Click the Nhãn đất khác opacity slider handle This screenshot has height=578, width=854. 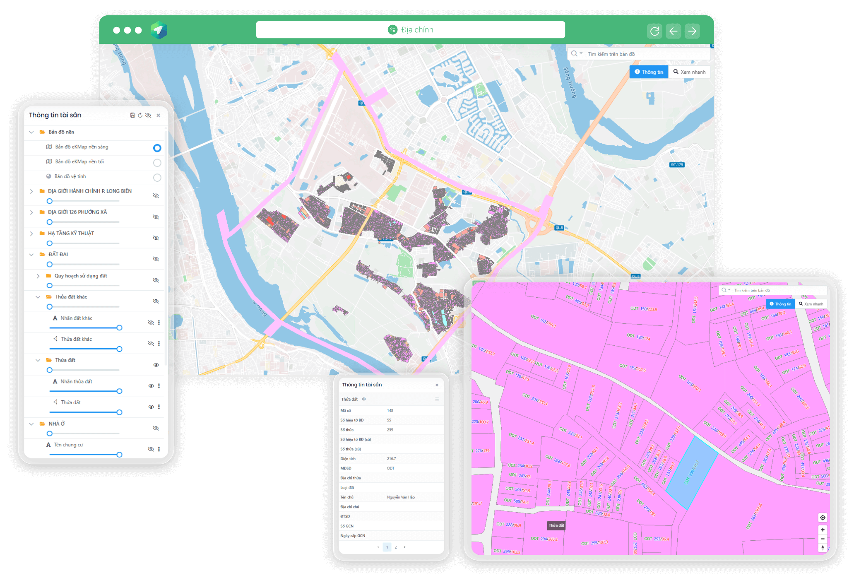119,328
